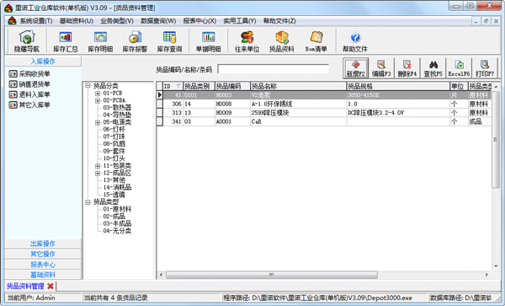Select 07-灯珠 category

[x=114, y=137]
